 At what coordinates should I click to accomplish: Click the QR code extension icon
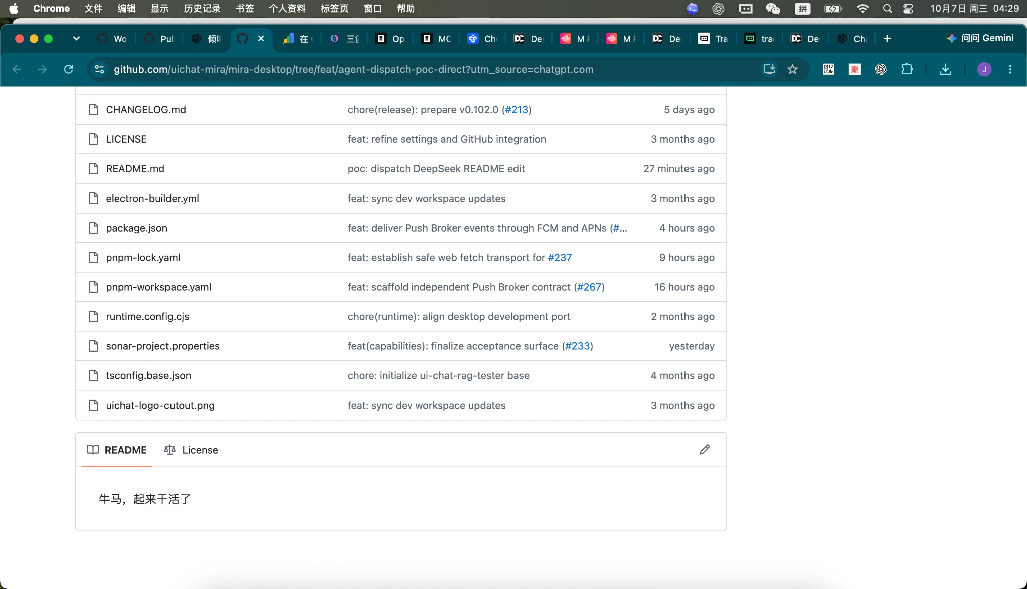[x=828, y=69]
